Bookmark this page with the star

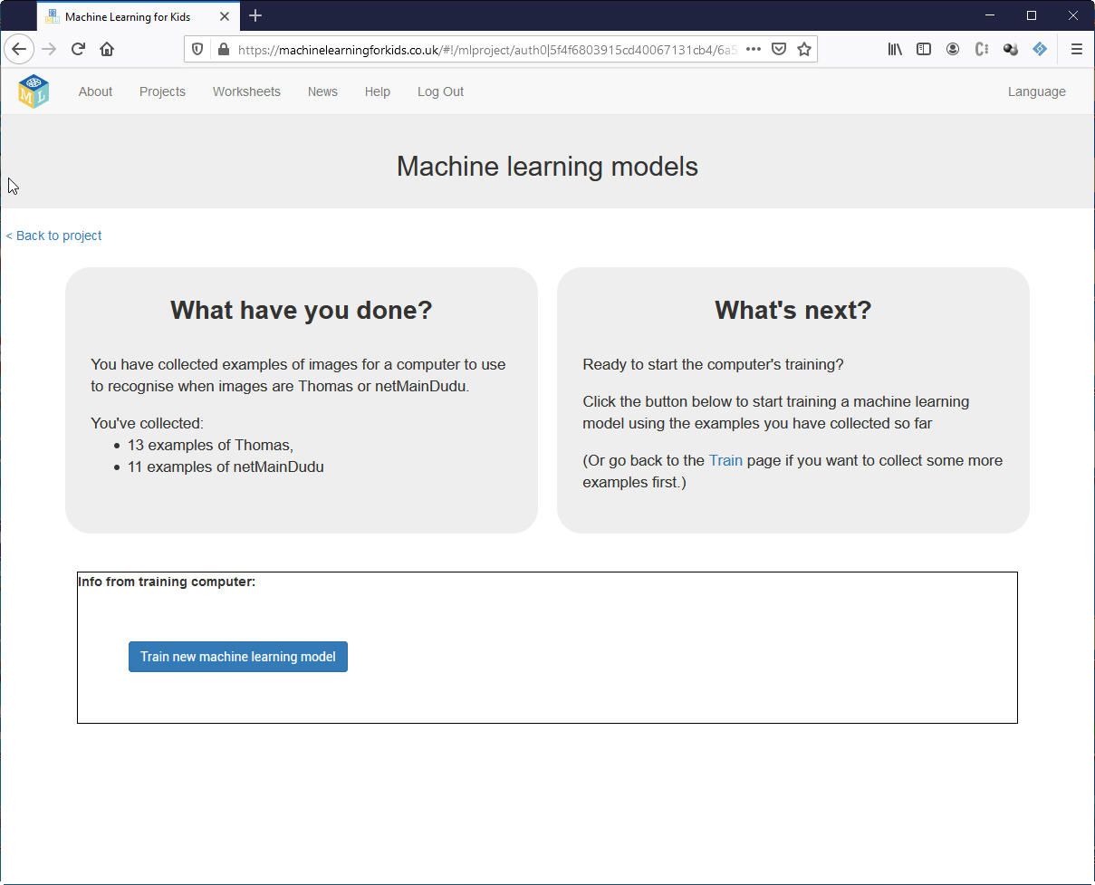(804, 49)
